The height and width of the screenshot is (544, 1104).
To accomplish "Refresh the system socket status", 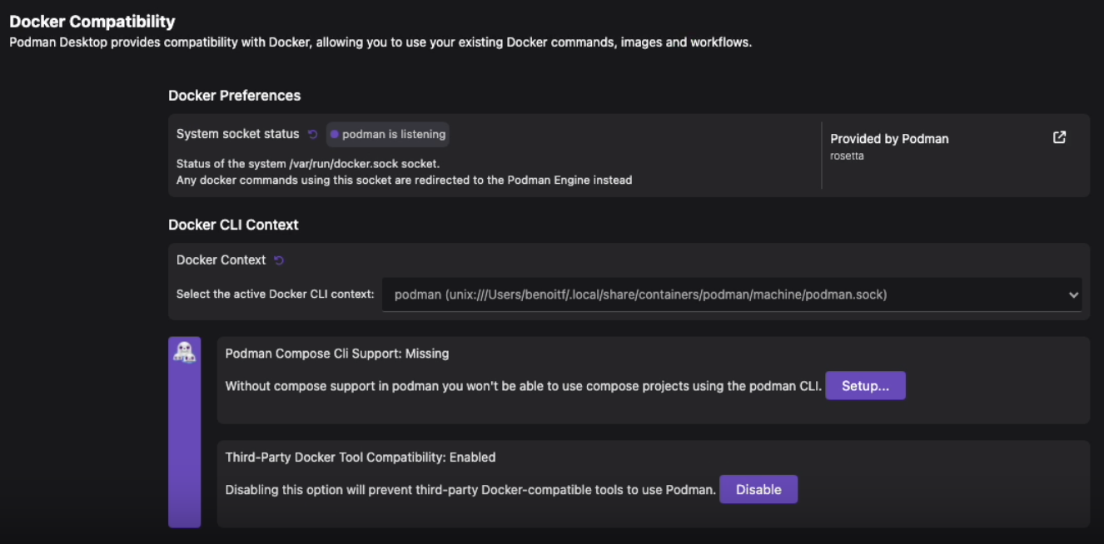I will point(312,134).
